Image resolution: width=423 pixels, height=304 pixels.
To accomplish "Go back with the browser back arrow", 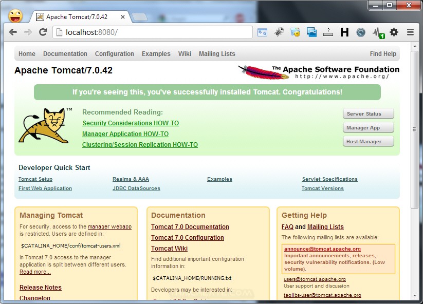I will (13, 32).
